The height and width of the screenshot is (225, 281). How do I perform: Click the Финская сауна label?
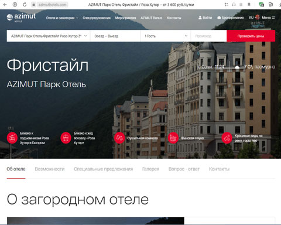[192, 138]
